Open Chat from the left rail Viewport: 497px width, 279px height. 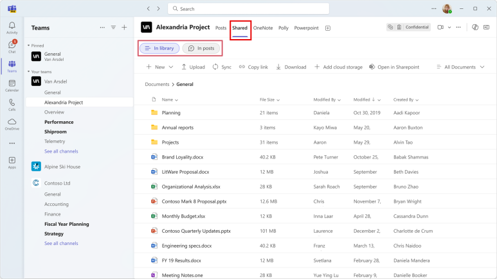pyautogui.click(x=12, y=46)
